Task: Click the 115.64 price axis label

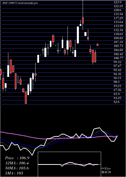Action: (119, 22)
